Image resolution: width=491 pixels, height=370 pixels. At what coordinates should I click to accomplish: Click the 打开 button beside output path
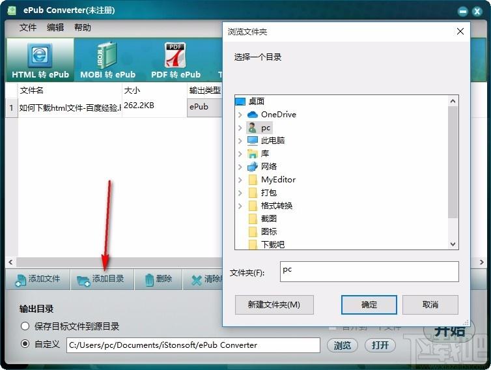click(x=380, y=345)
